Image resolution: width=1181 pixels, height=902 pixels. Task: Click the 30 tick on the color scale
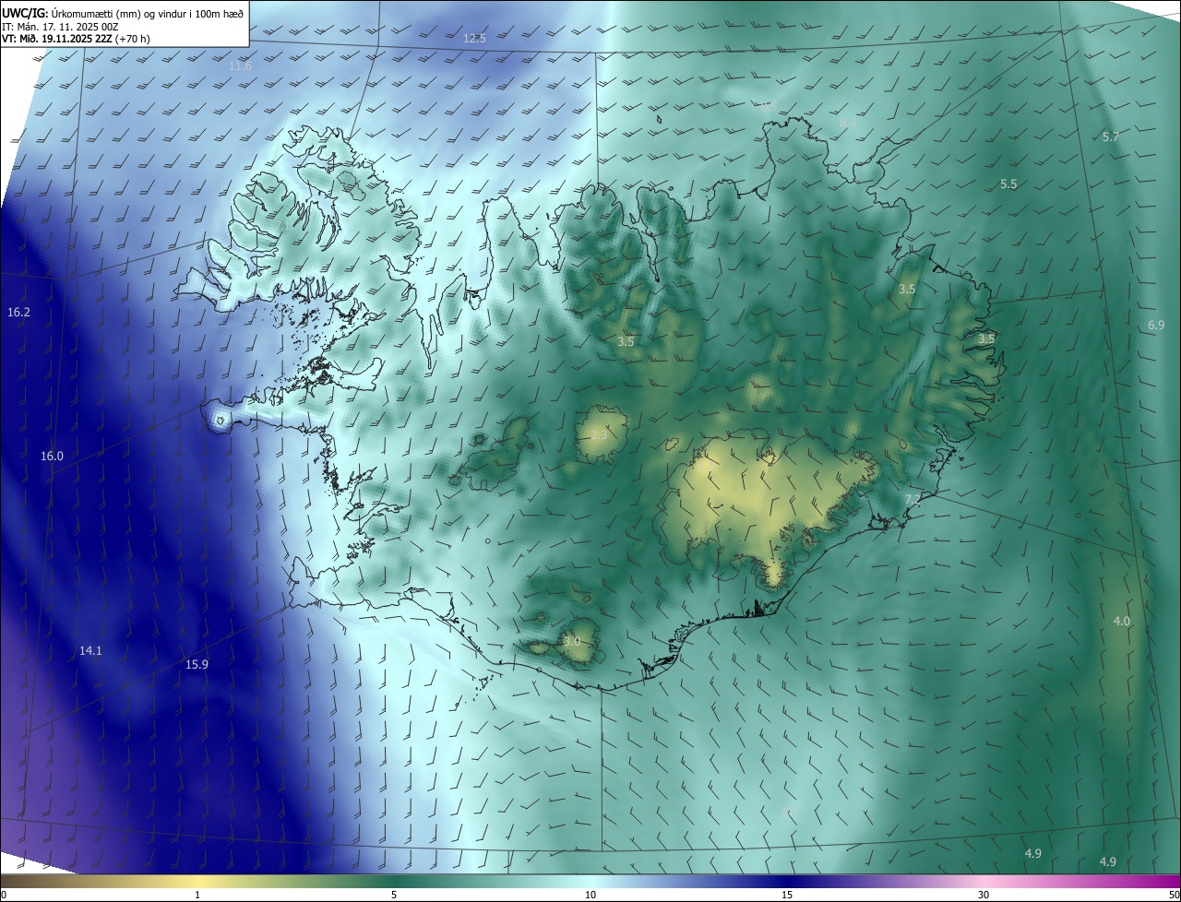[984, 895]
